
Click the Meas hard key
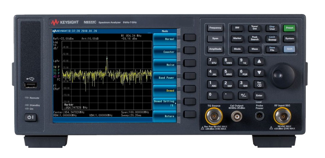click(x=254, y=49)
